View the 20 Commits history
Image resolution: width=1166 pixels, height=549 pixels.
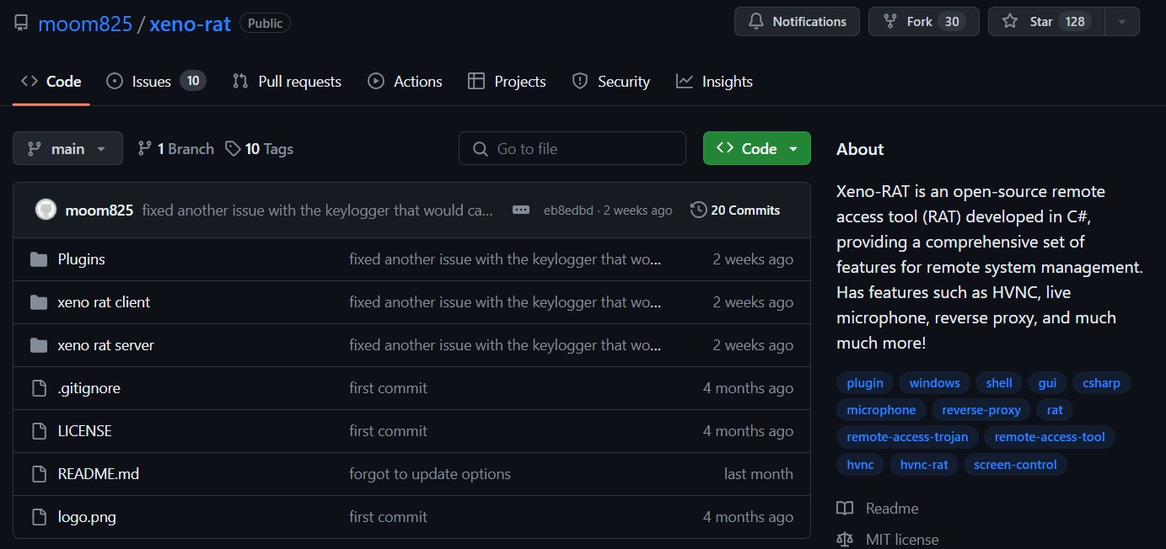(x=735, y=210)
